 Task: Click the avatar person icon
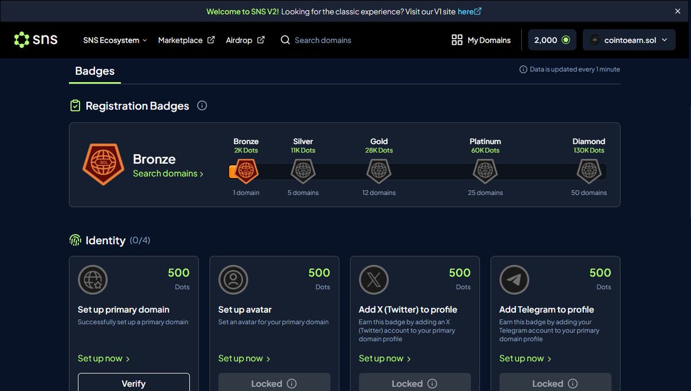coord(233,280)
